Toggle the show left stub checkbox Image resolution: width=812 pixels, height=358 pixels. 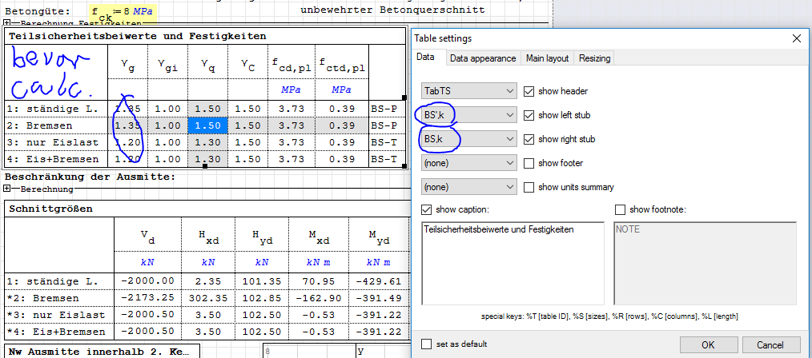coord(529,115)
